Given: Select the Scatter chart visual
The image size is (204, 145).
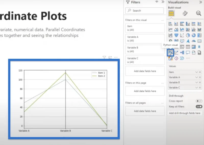Looking at the screenshot, I should tap(182, 35).
